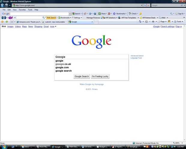186x149 pixels.
Task: Click the yellow highlighter icon in Google Toolbar
Action: point(141,14)
